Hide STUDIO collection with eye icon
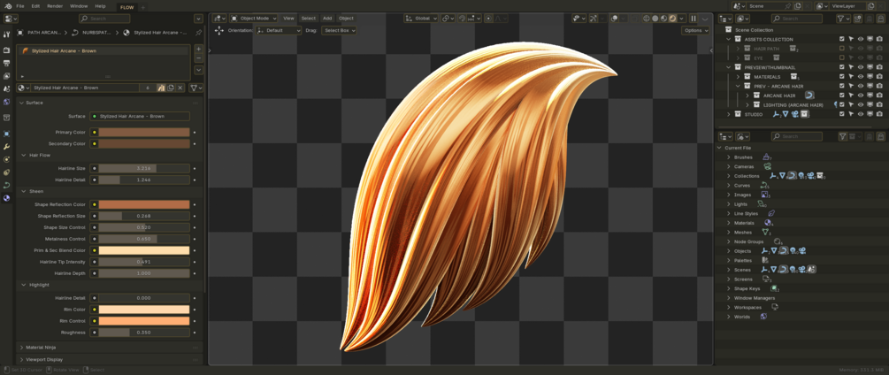Viewport: 889px width, 375px height. [x=860, y=114]
